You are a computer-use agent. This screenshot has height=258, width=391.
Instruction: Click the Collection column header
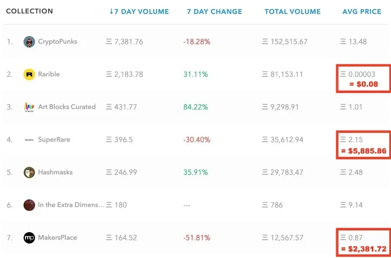(29, 11)
